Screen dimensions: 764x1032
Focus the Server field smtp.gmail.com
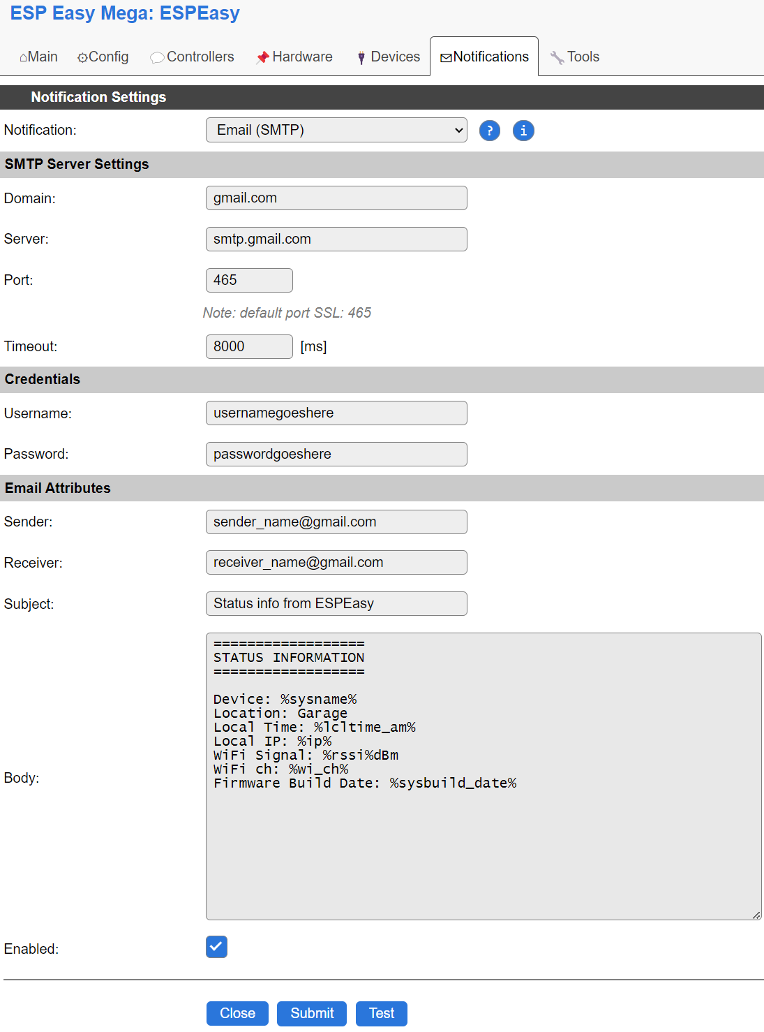click(x=336, y=239)
